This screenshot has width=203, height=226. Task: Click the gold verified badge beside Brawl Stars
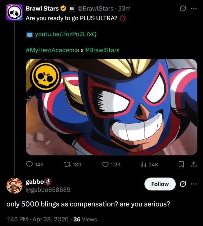coord(63,8)
